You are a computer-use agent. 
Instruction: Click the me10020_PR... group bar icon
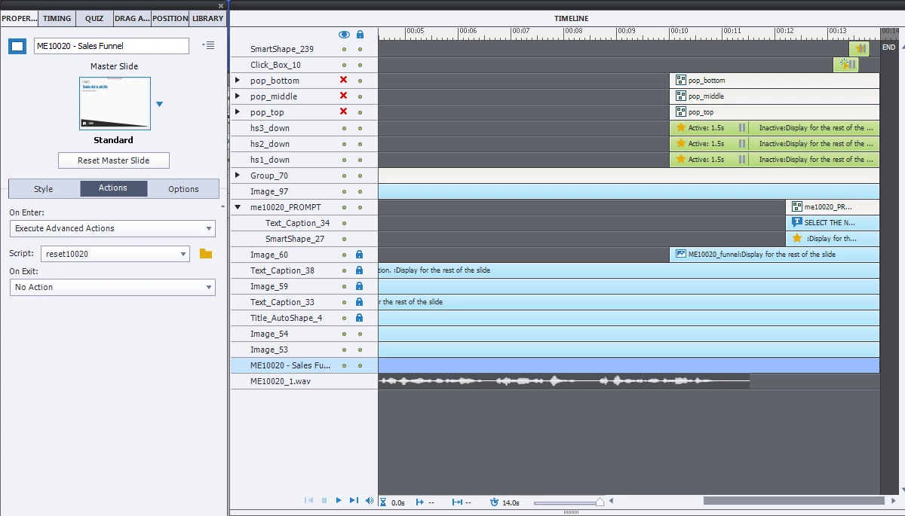797,207
